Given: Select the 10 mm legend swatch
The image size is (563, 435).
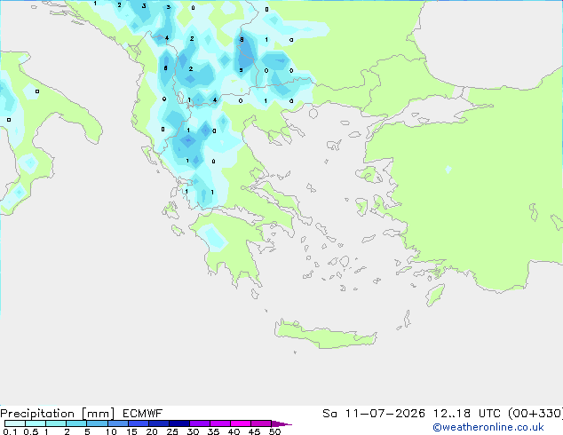Looking at the screenshot, I should (118, 423).
